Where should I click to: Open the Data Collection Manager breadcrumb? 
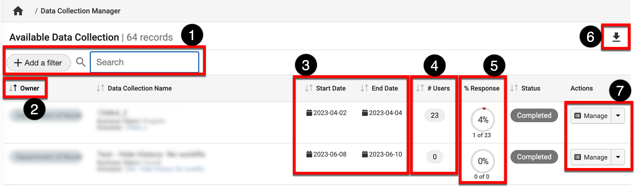[80, 11]
